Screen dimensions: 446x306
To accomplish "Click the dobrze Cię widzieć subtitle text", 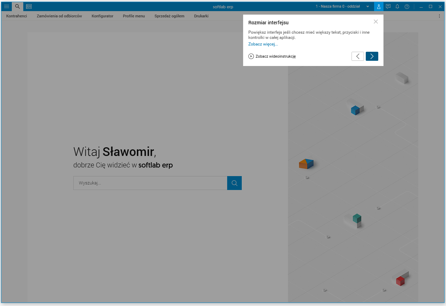I will tap(123, 165).
